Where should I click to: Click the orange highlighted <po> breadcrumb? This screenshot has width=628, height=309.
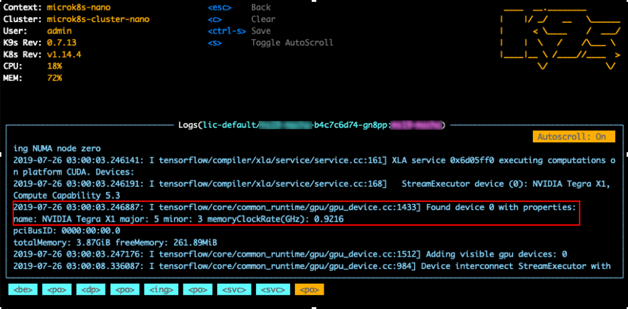[309, 290]
